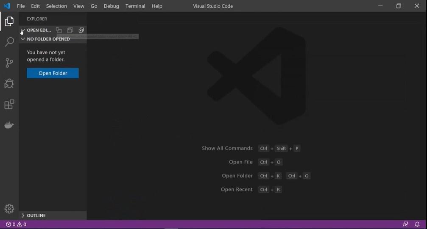Open the View menu
427x229 pixels.
click(x=79, y=6)
